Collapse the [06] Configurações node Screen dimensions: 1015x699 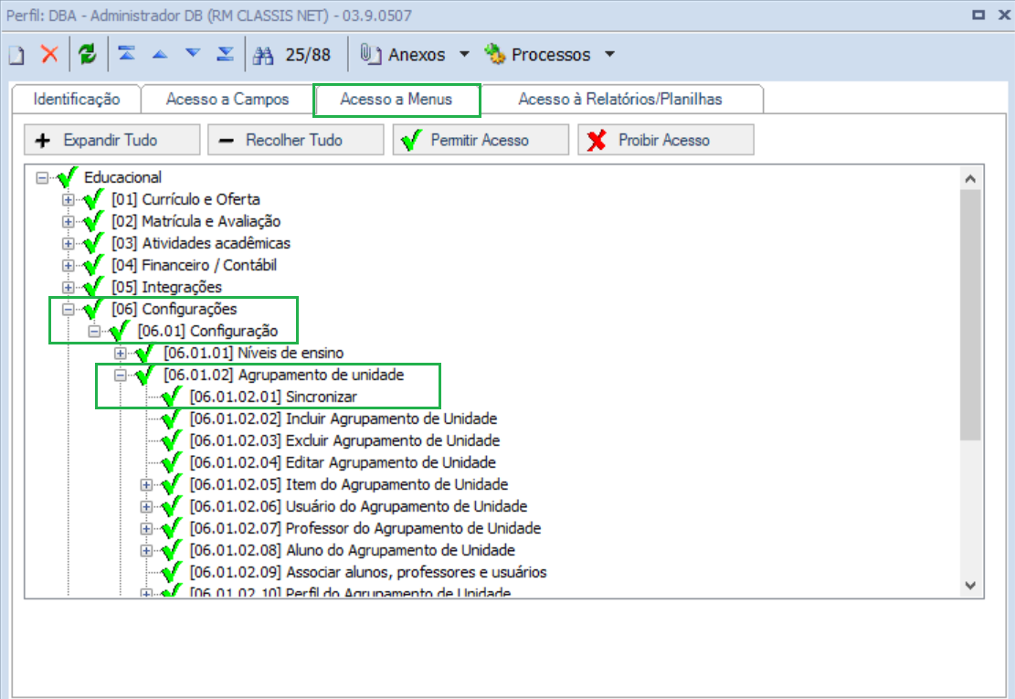(68, 309)
